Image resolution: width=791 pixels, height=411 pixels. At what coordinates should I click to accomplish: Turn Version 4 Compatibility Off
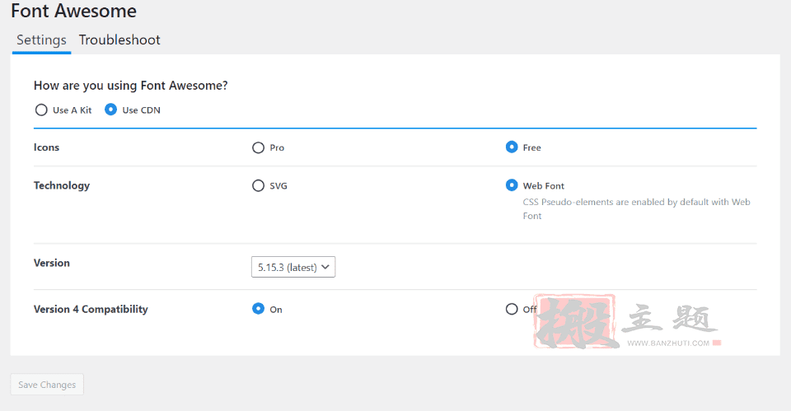tap(512, 309)
